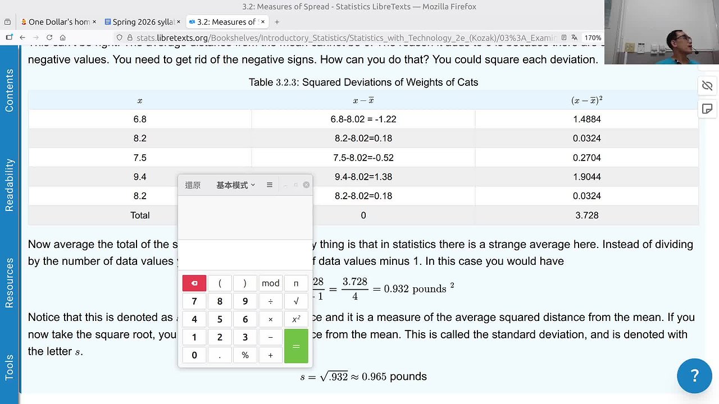Click digit 1 on calculator

point(194,337)
